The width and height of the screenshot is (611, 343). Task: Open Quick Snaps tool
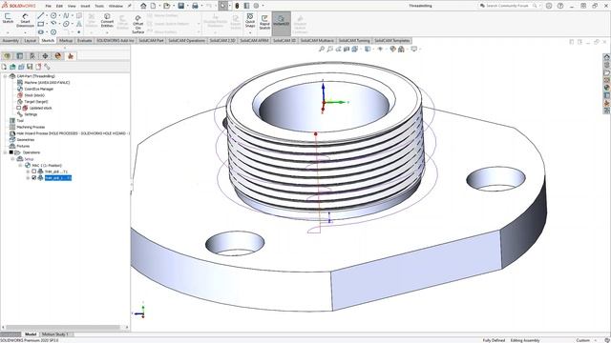click(250, 20)
